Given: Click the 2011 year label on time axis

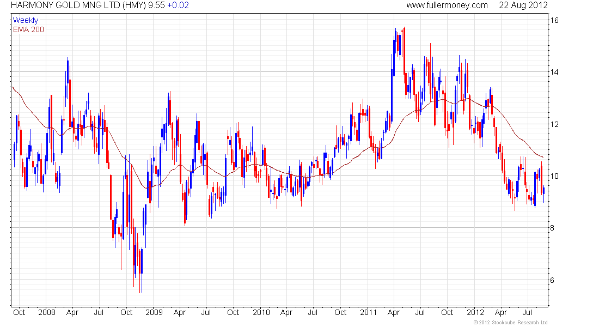Looking at the screenshot, I should (368, 312).
